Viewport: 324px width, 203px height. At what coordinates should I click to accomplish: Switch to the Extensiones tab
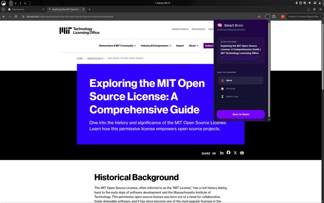tap(25, 9)
